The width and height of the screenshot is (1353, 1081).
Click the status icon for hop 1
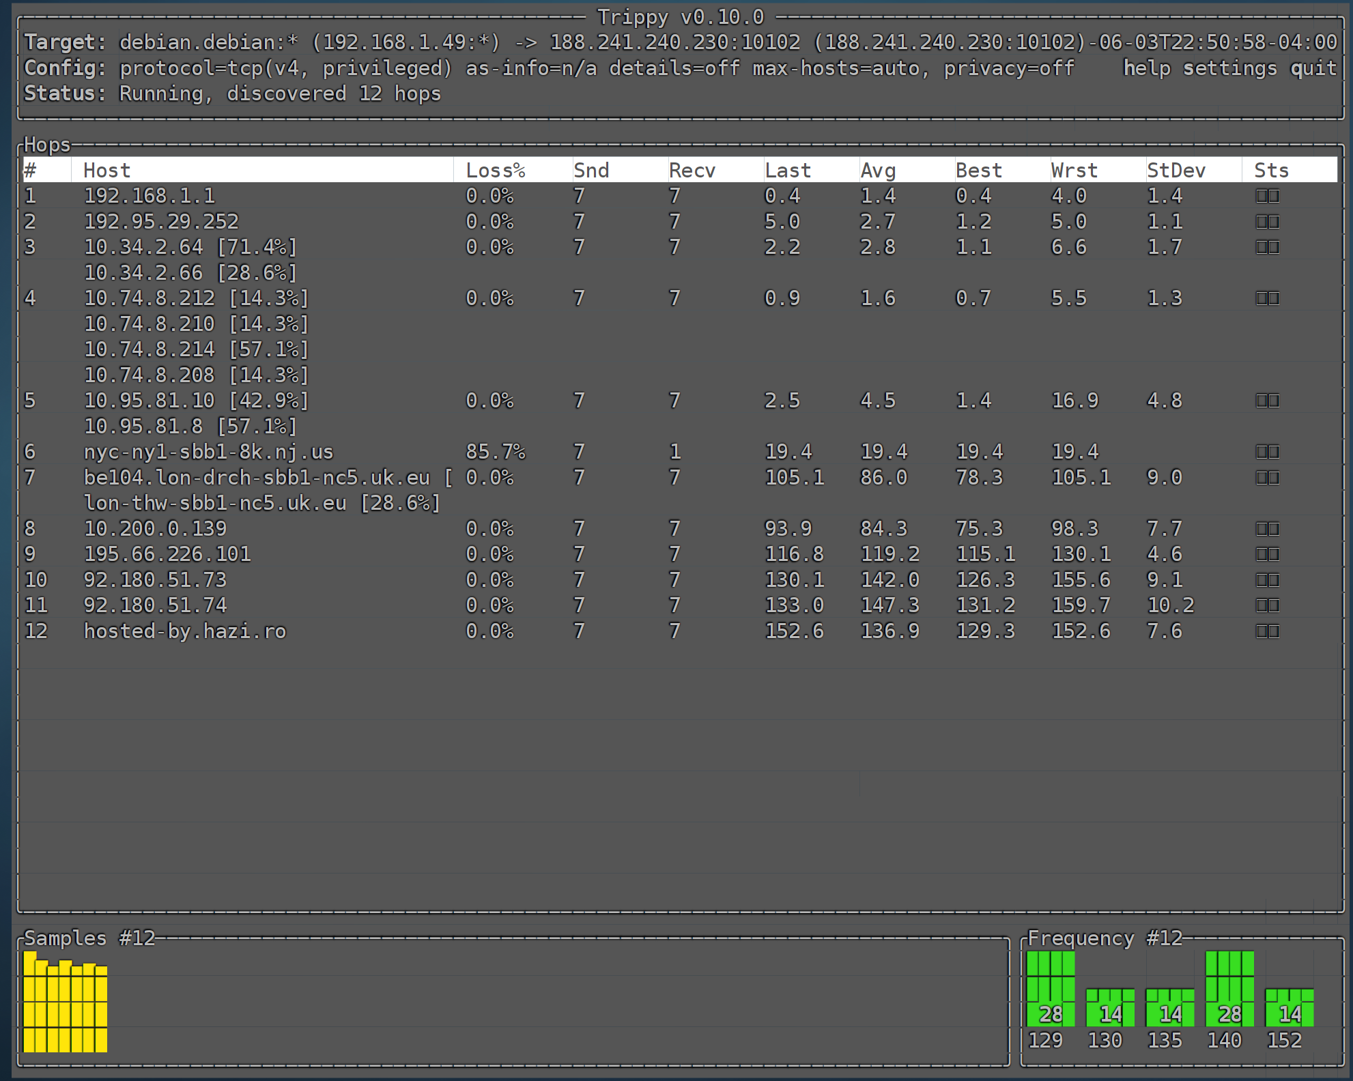tap(1267, 197)
